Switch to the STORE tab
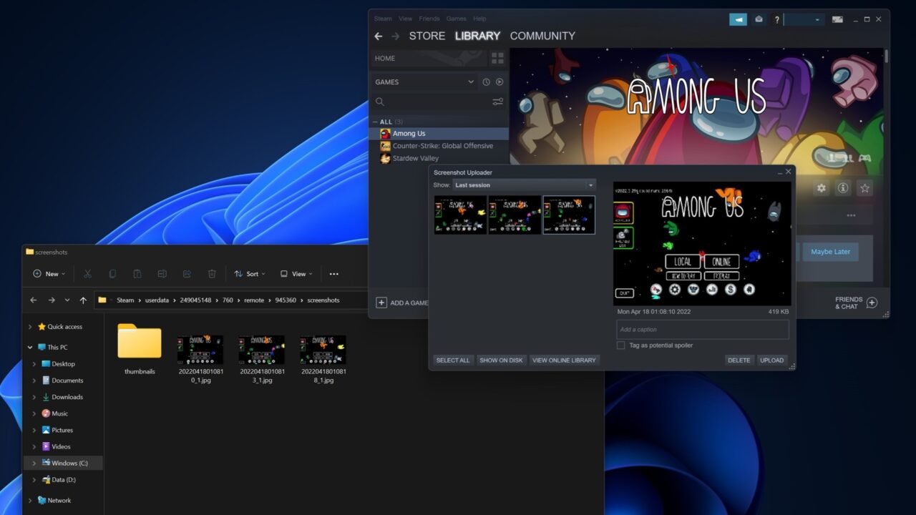The image size is (916, 515). 427,36
